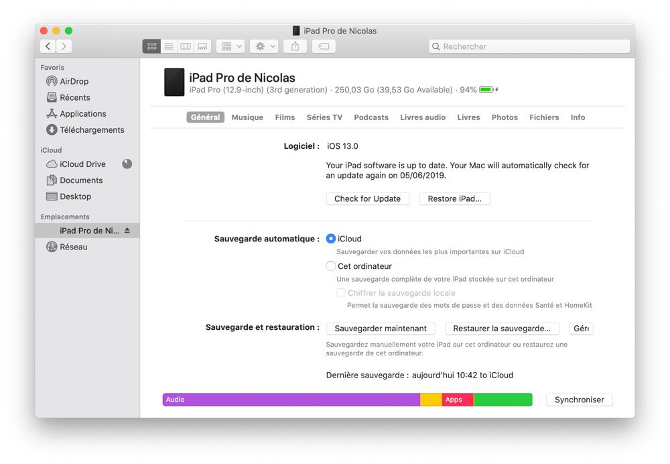Go forward with the right chevron button
The width and height of the screenshot is (670, 464).
coord(64,46)
